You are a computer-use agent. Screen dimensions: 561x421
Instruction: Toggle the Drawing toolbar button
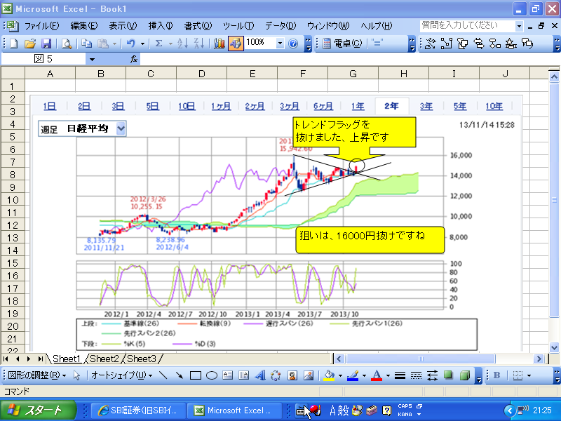pos(236,43)
